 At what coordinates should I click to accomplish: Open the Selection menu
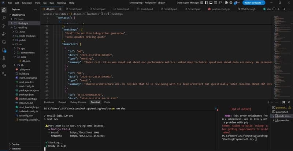[x=27, y=3]
